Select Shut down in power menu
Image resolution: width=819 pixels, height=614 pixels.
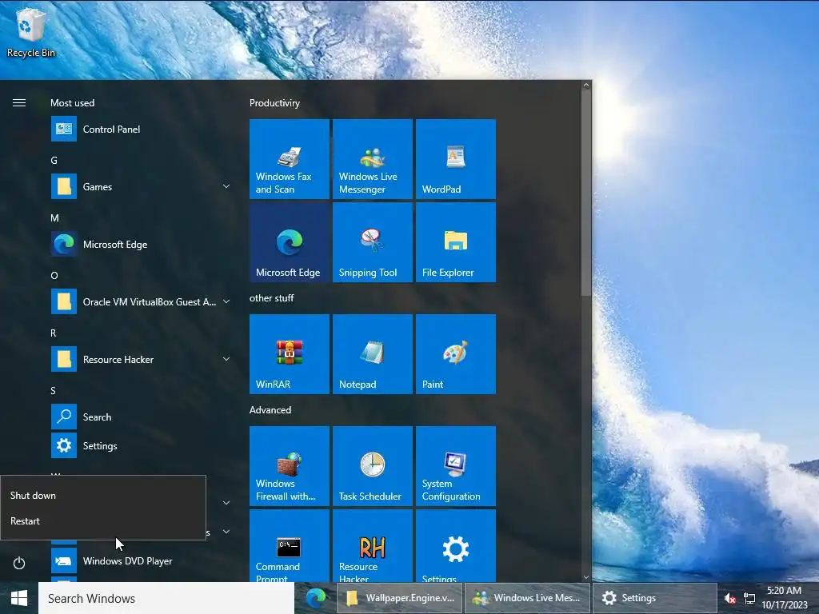click(x=103, y=496)
